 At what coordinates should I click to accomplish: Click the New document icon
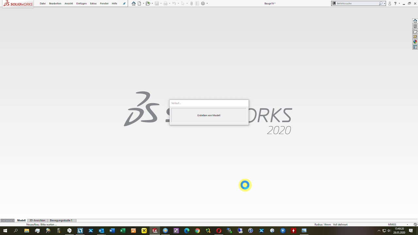(139, 3)
